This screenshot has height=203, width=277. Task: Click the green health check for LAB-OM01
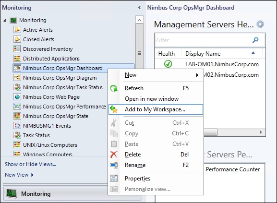point(168,64)
